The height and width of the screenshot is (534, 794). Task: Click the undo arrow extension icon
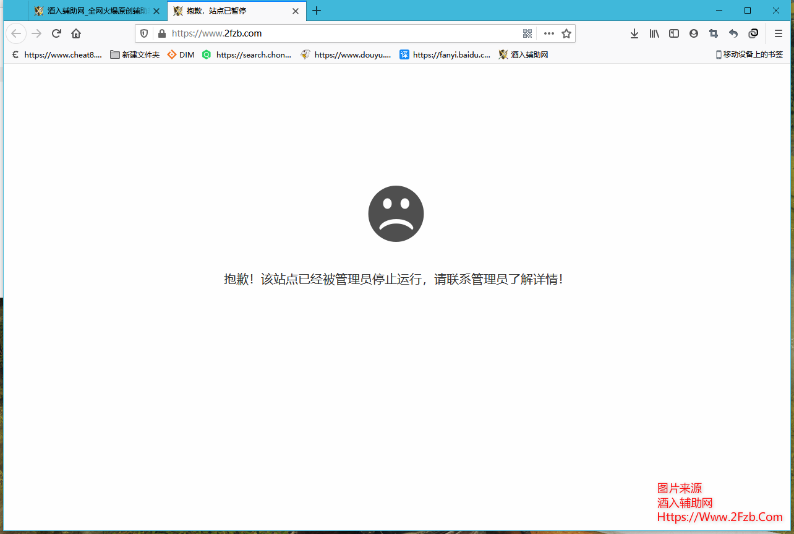coord(733,33)
